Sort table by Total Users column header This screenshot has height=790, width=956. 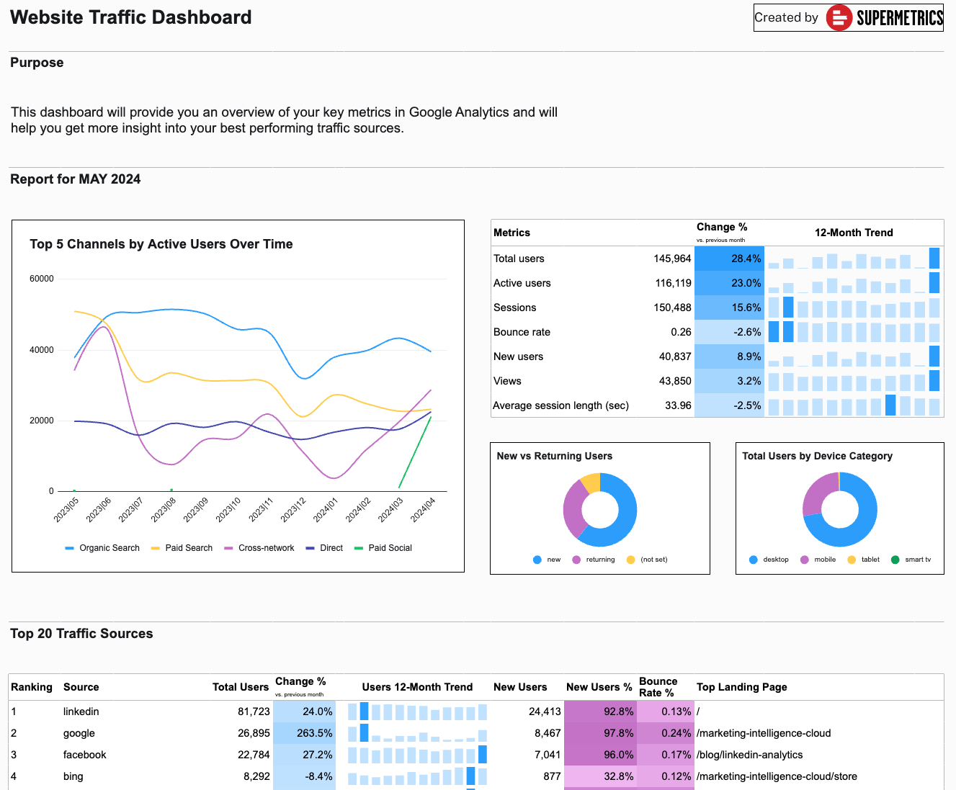240,687
